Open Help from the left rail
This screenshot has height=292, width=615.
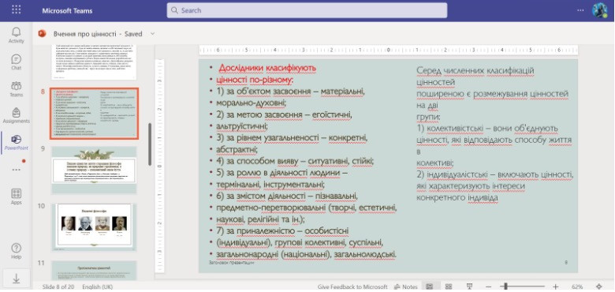point(16,251)
